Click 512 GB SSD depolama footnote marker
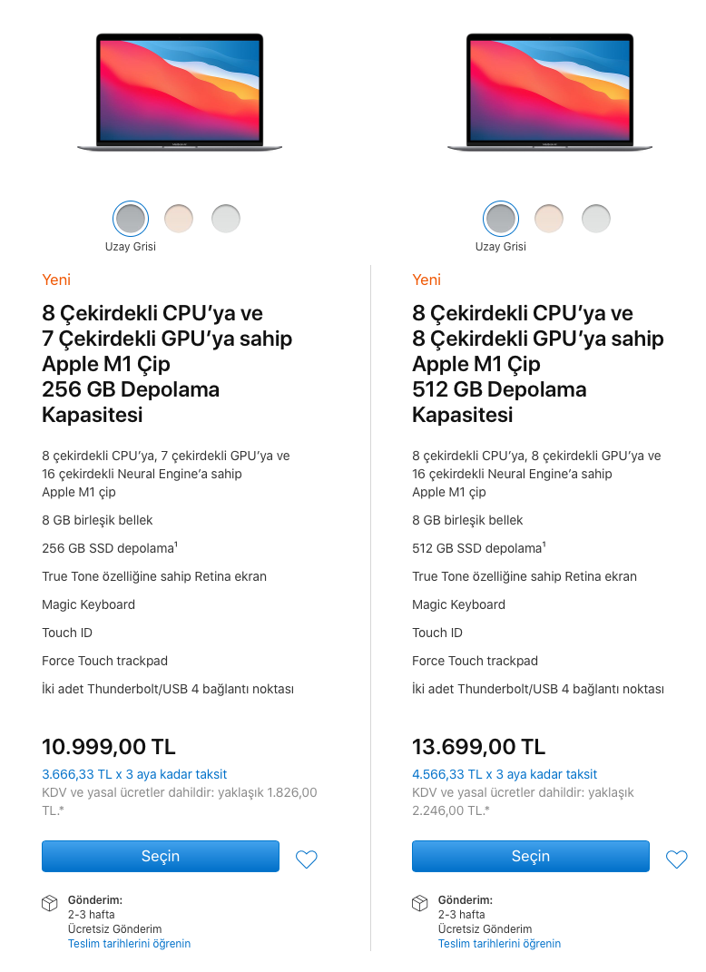The image size is (706, 972). tap(544, 545)
